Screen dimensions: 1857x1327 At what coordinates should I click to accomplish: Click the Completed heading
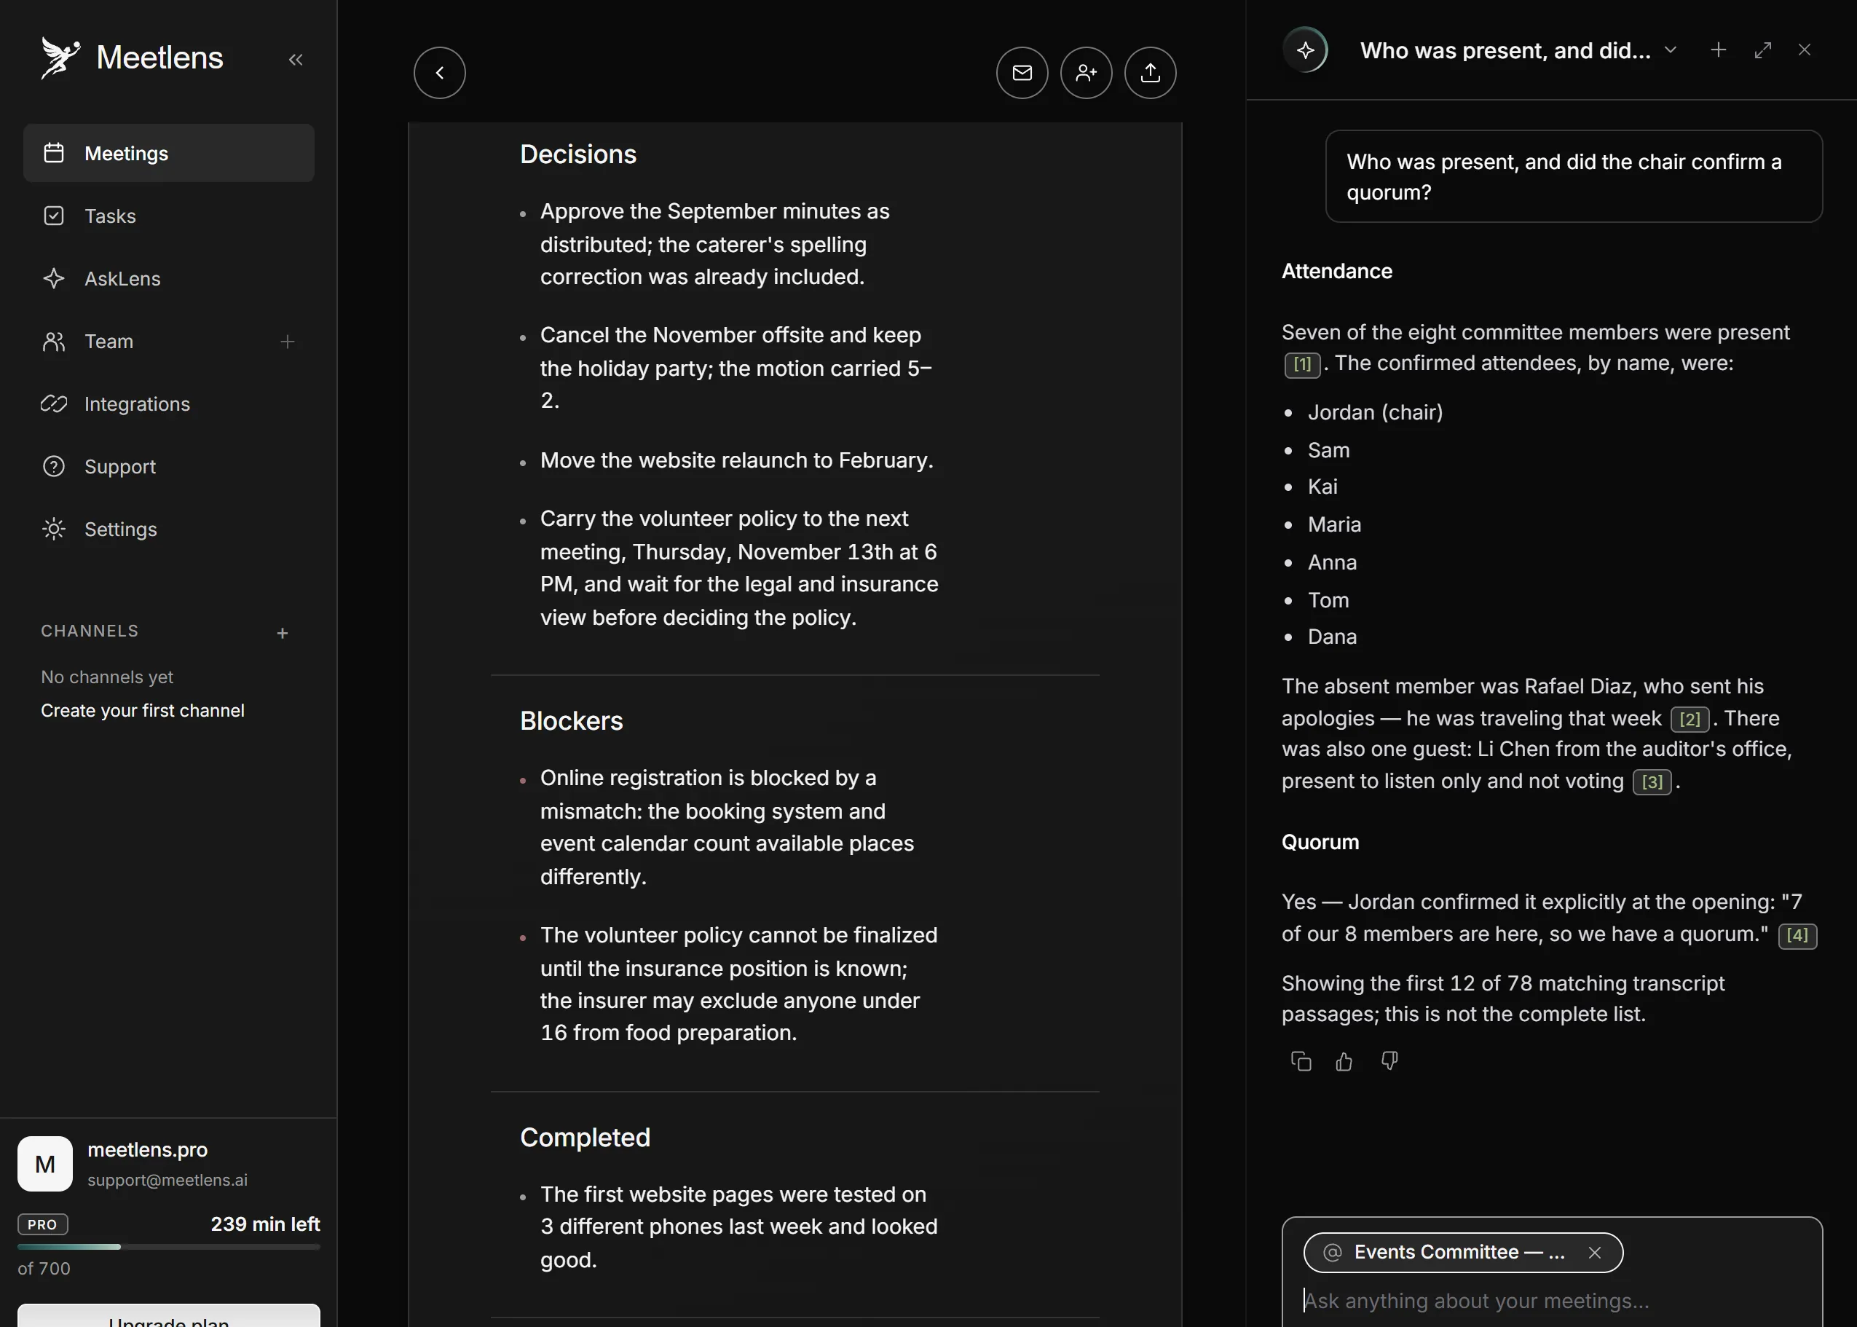pos(585,1138)
